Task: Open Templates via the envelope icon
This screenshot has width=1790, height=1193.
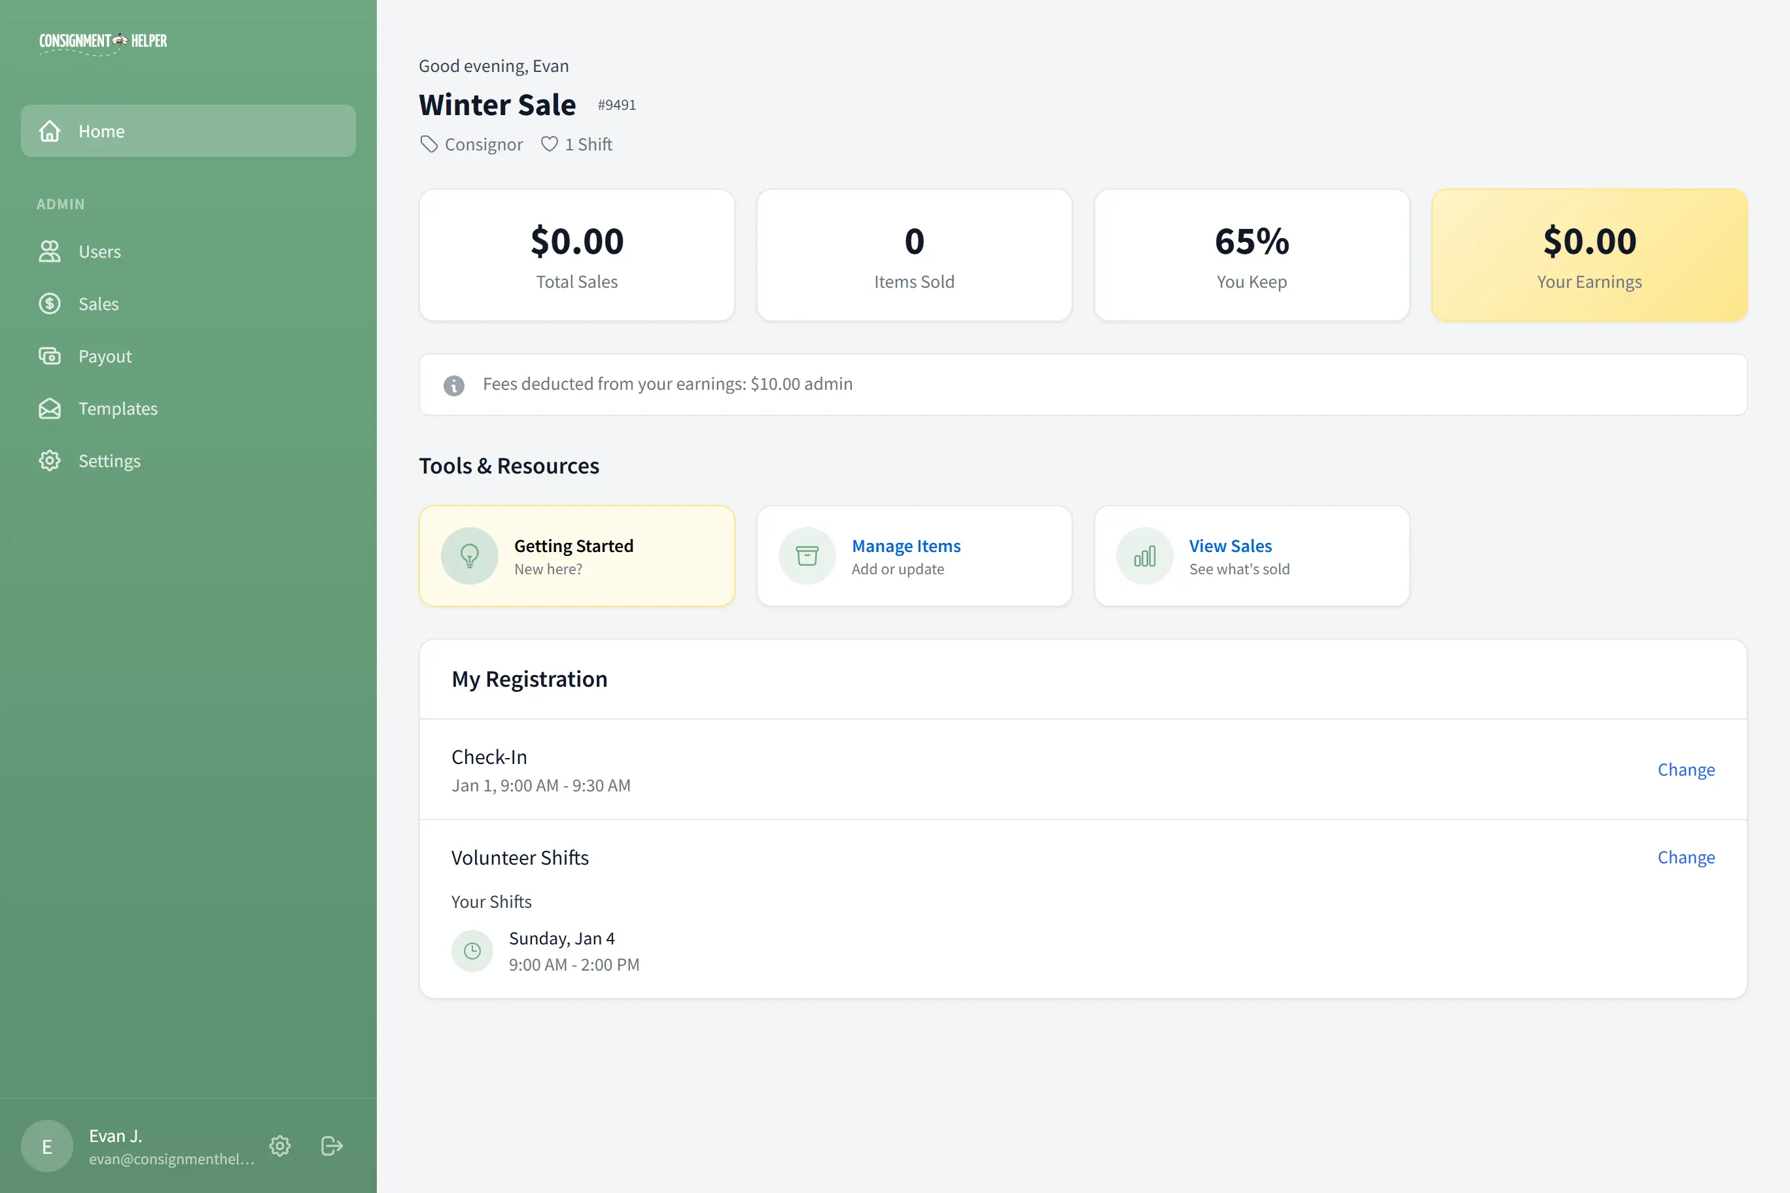Action: (50, 409)
